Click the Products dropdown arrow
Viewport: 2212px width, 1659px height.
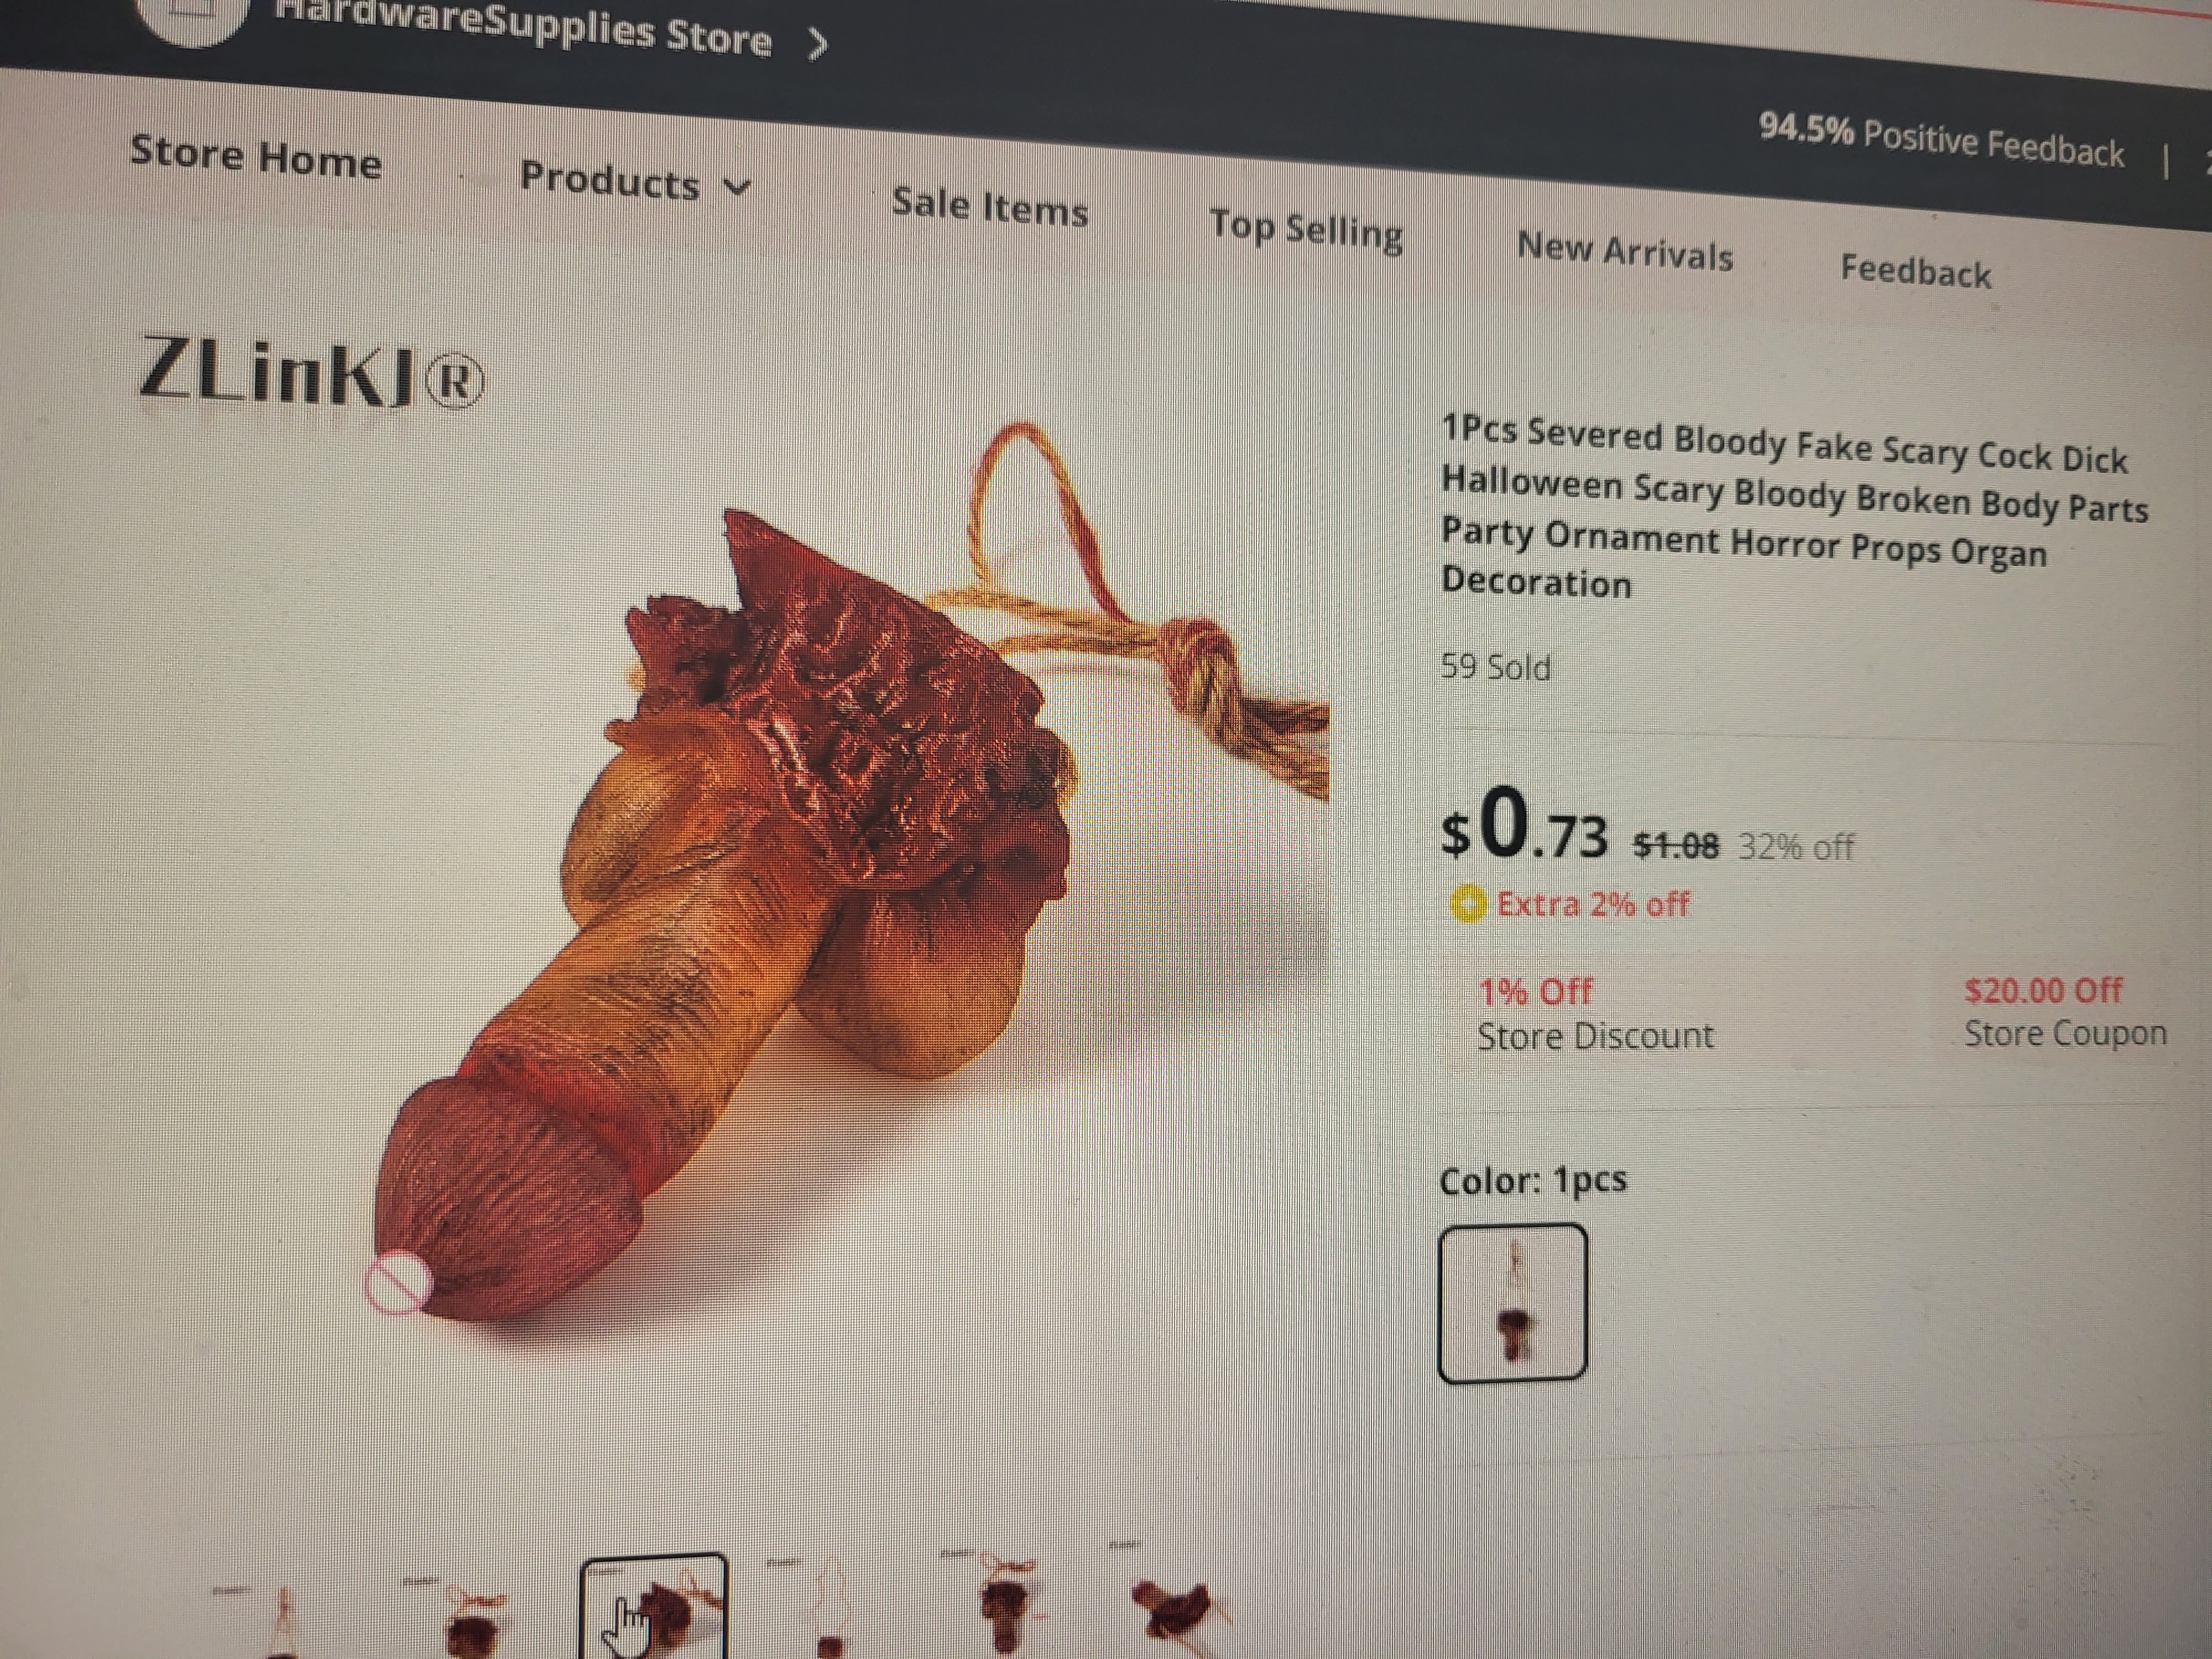pos(737,187)
